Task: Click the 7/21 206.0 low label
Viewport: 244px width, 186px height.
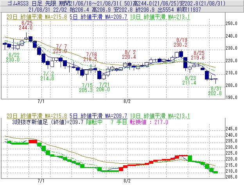Action: pos(103,87)
